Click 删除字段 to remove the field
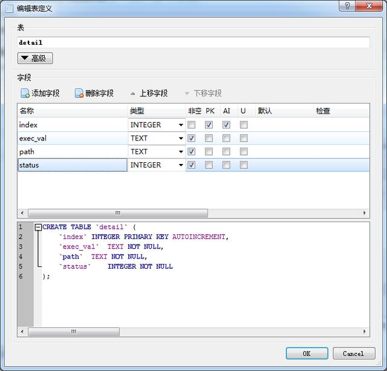Viewport: 387px width, 371px height. pos(94,93)
